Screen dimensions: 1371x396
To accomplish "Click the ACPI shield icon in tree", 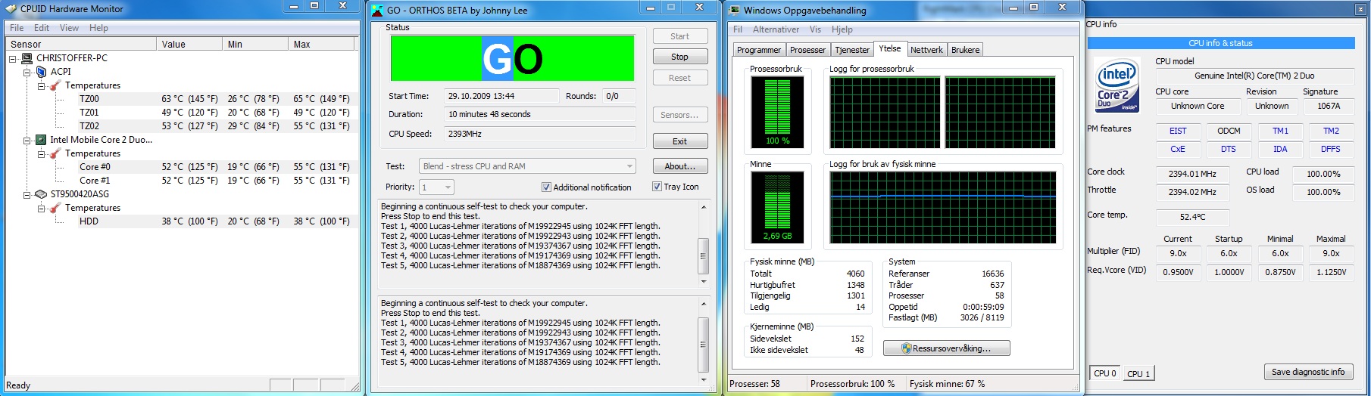I will click(x=42, y=72).
